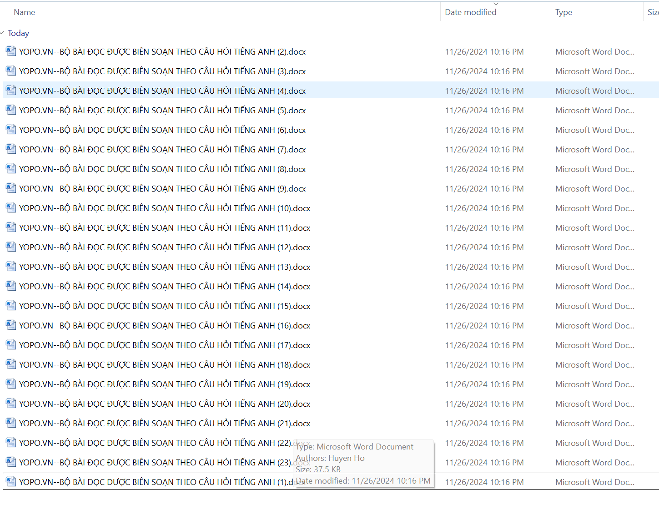Select file name ending (20).docx
This screenshot has width=659, height=510.
tap(165, 404)
